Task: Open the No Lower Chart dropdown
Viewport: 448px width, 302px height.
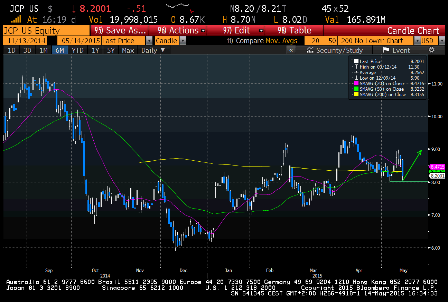Action: [x=417, y=41]
